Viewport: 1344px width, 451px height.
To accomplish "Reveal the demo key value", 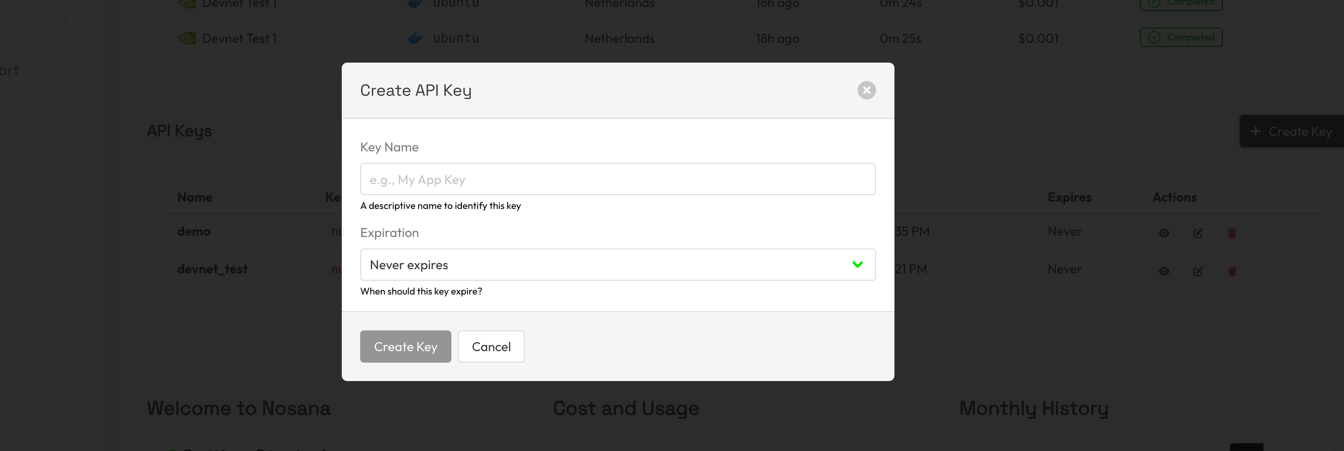I will pyautogui.click(x=1164, y=233).
